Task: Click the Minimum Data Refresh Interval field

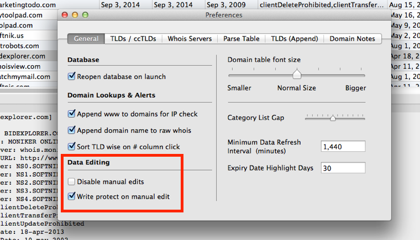Action: [x=343, y=146]
